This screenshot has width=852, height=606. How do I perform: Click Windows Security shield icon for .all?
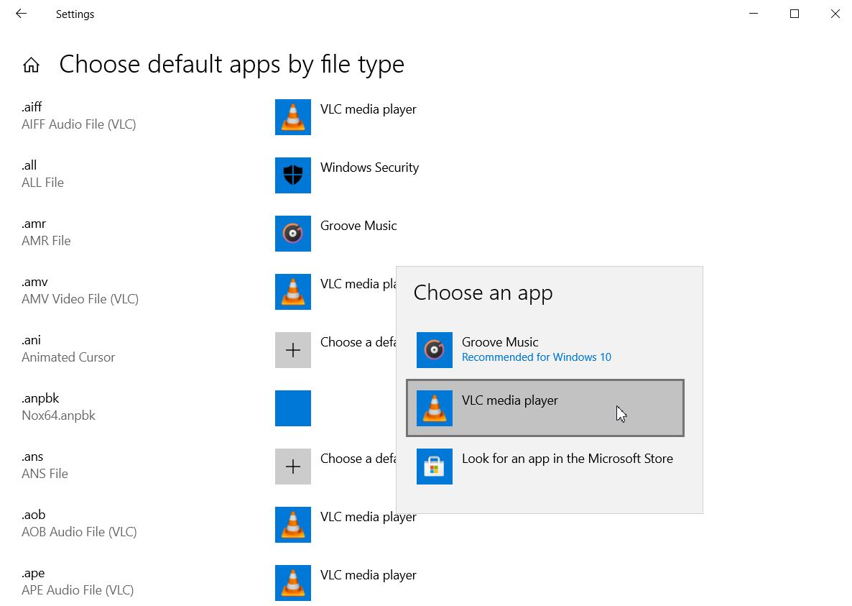[293, 175]
